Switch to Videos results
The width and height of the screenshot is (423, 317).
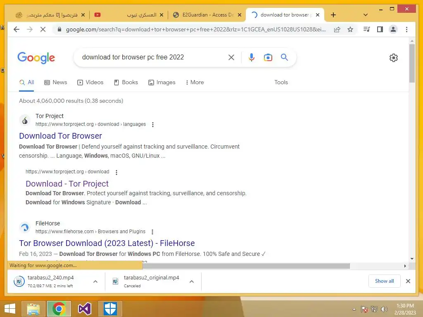coord(90,83)
